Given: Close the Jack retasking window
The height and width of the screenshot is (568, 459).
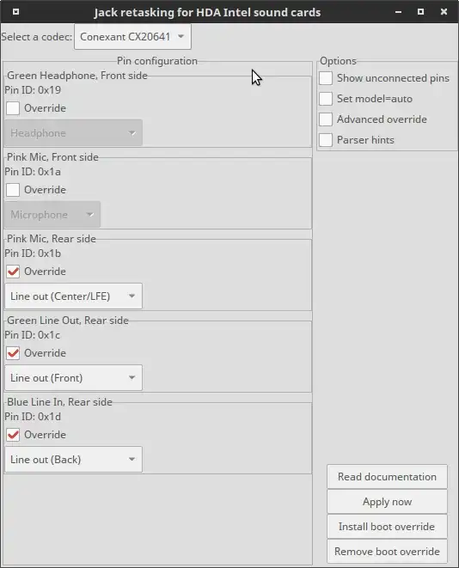Looking at the screenshot, I should pos(444,12).
